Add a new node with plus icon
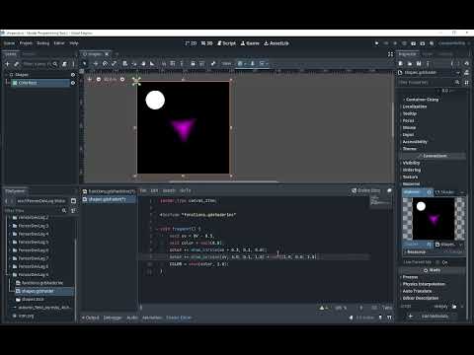 pos(8,64)
